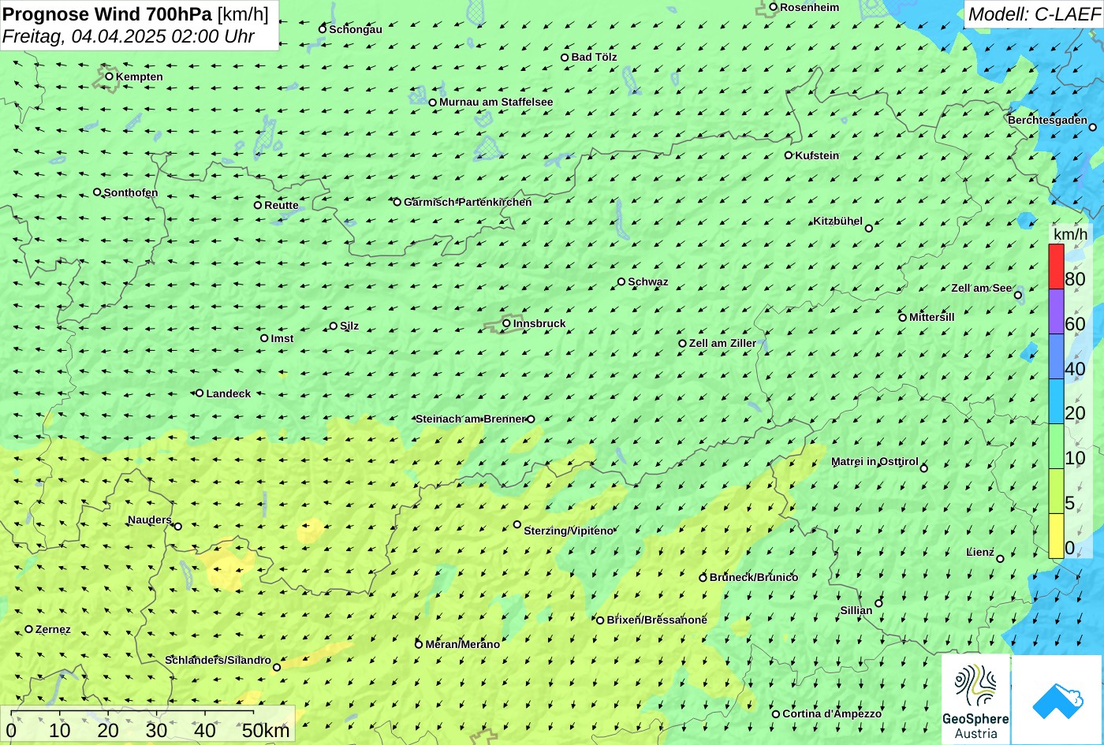Click the purple 60 km/h legend color
Image resolution: width=1104 pixels, height=745 pixels.
(x=1056, y=311)
